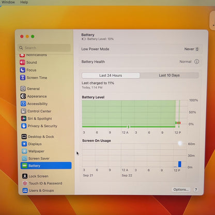The width and height of the screenshot is (215, 215).
Task: Click the Options... button
Action: (x=181, y=190)
